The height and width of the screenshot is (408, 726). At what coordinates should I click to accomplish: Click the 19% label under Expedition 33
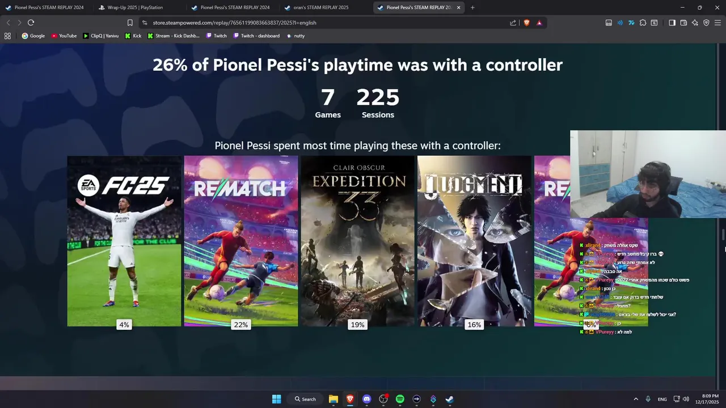pyautogui.click(x=357, y=325)
